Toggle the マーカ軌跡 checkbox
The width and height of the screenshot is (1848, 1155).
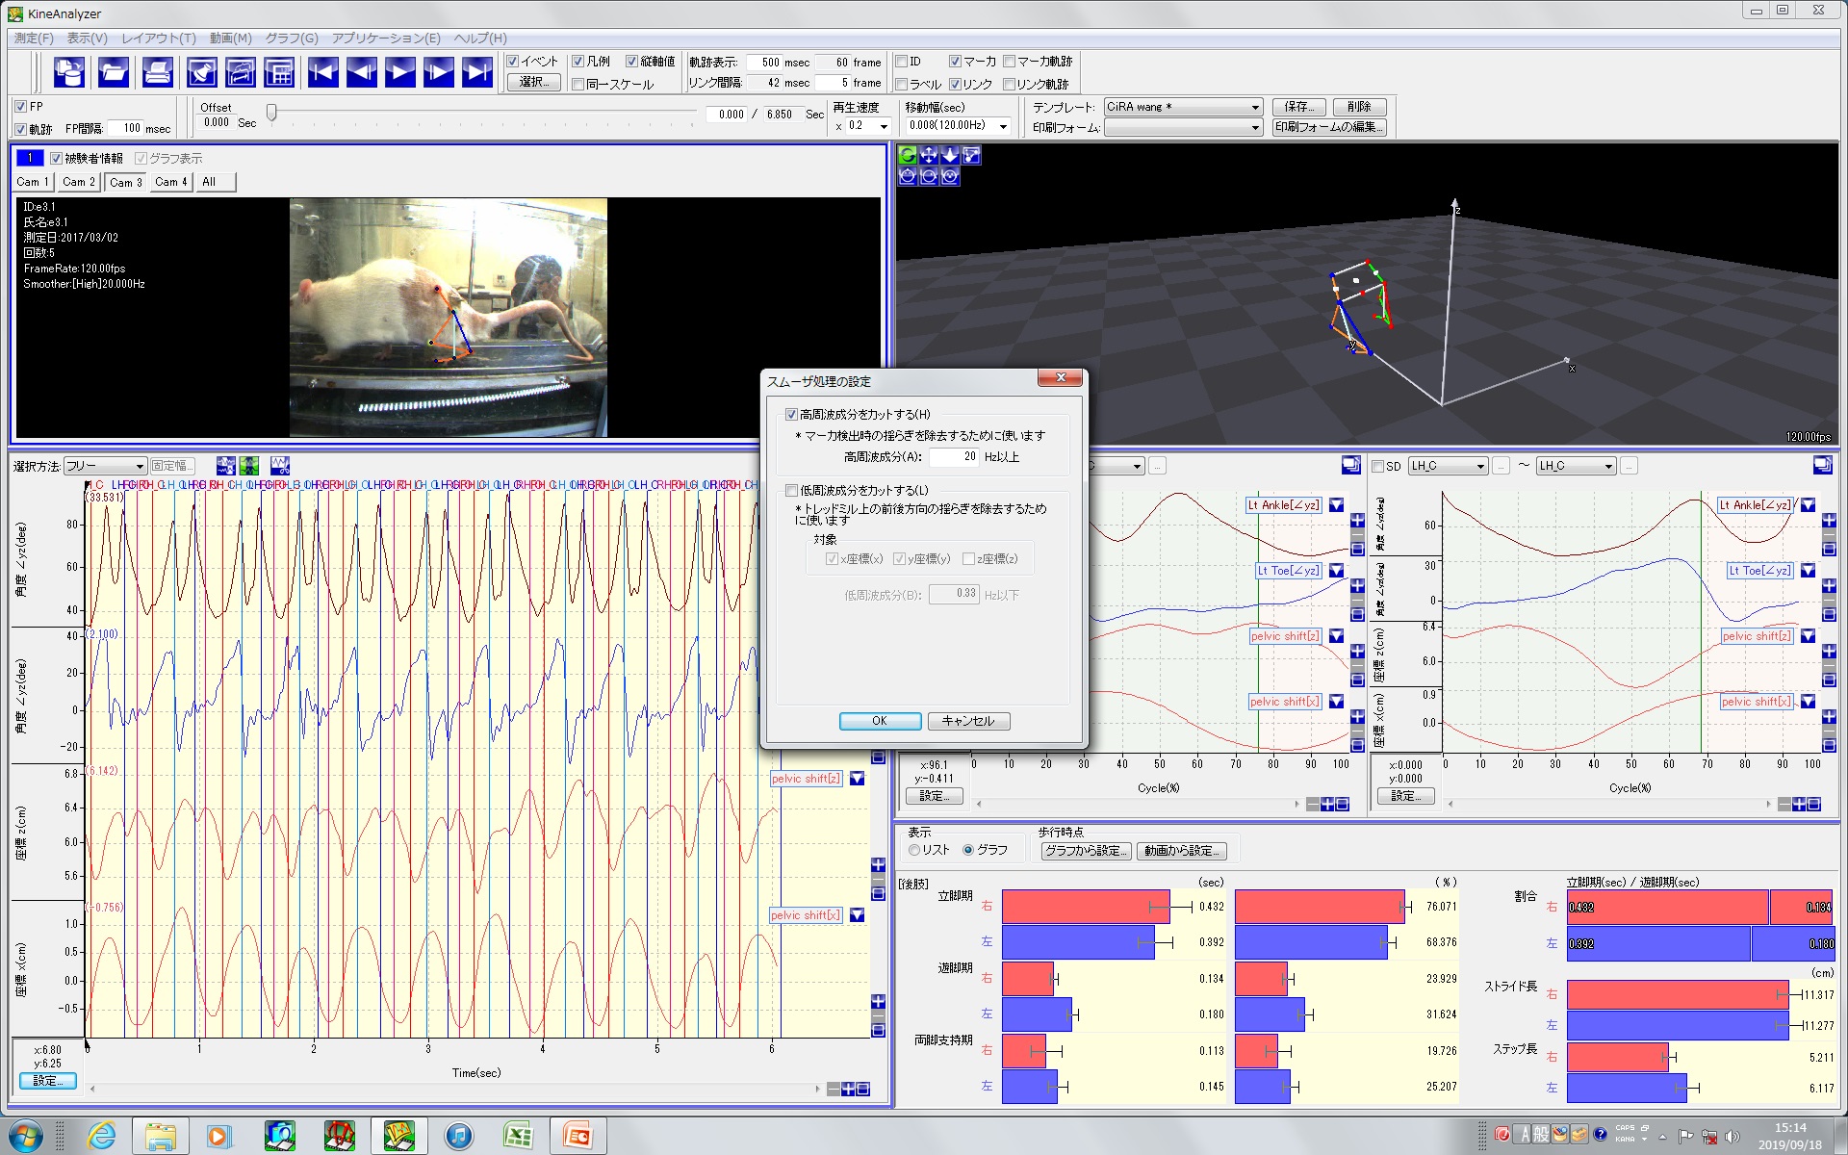coord(1010,62)
